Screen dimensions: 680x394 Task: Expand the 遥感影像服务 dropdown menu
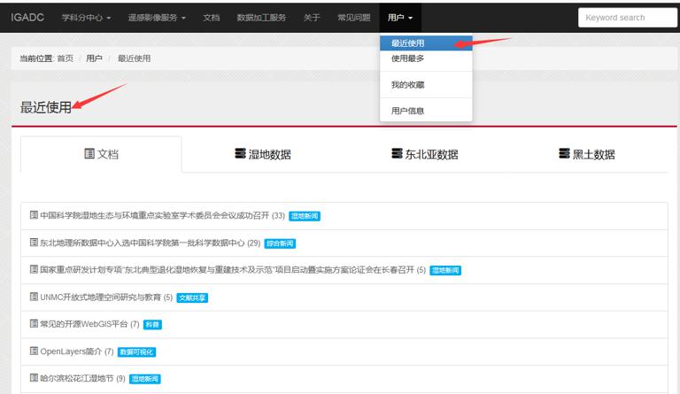point(157,18)
